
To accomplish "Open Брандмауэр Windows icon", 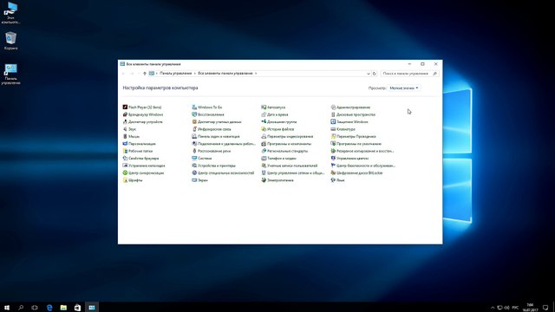I will coord(125,114).
